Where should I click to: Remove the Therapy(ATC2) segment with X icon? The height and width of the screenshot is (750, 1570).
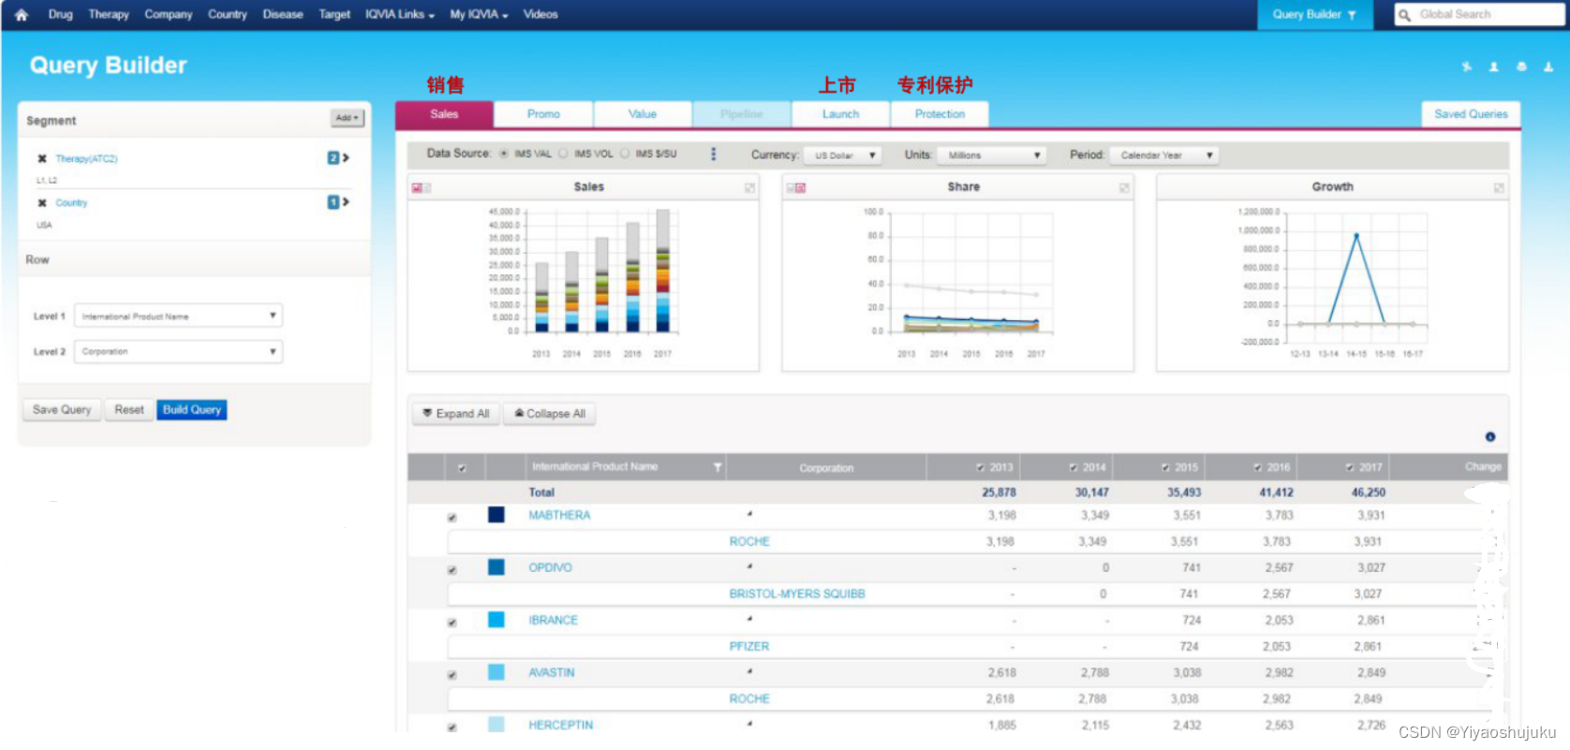(x=42, y=158)
